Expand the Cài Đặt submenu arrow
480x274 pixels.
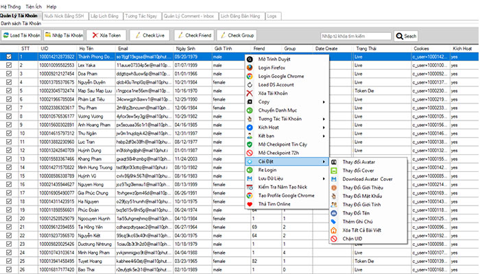[x=324, y=162]
